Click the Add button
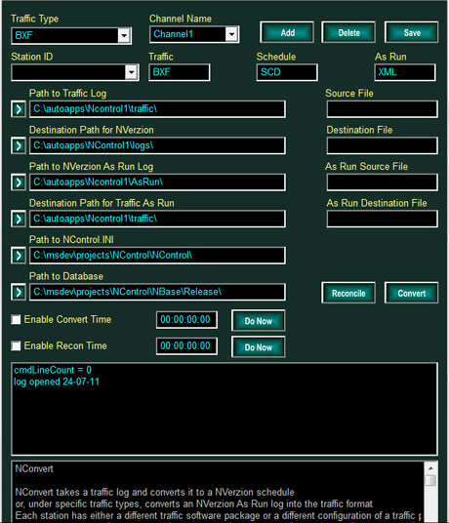The width and height of the screenshot is (449, 523). click(x=287, y=33)
